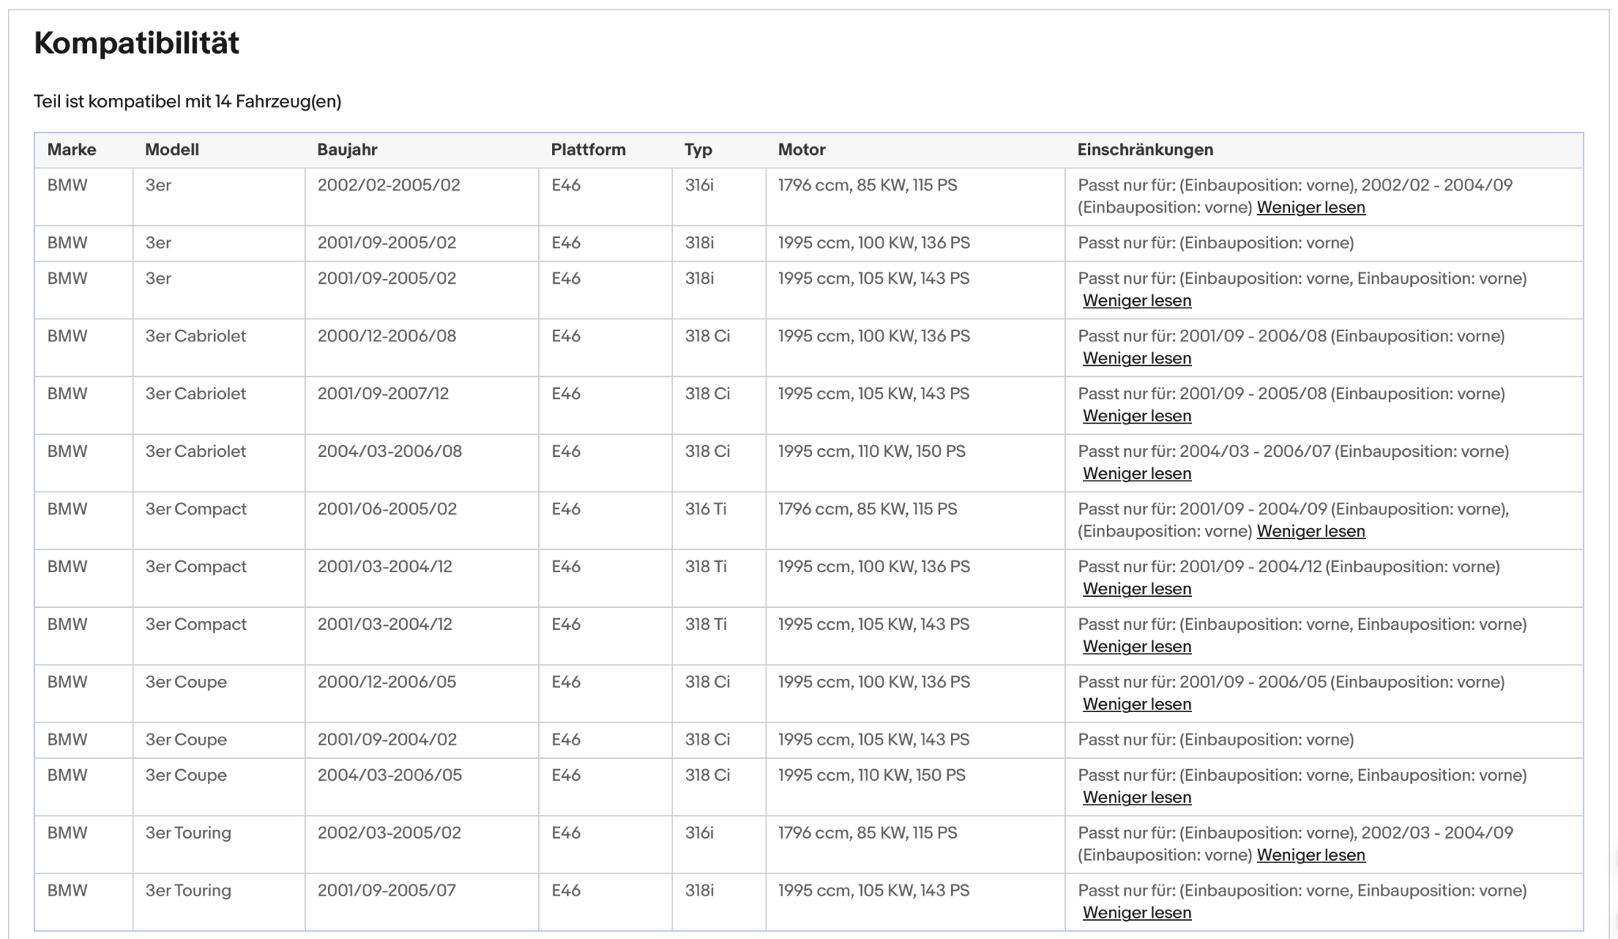Click the 'Marke' column header

click(x=72, y=149)
